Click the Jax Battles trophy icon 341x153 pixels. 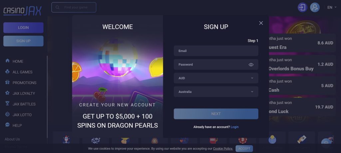click(x=7, y=103)
